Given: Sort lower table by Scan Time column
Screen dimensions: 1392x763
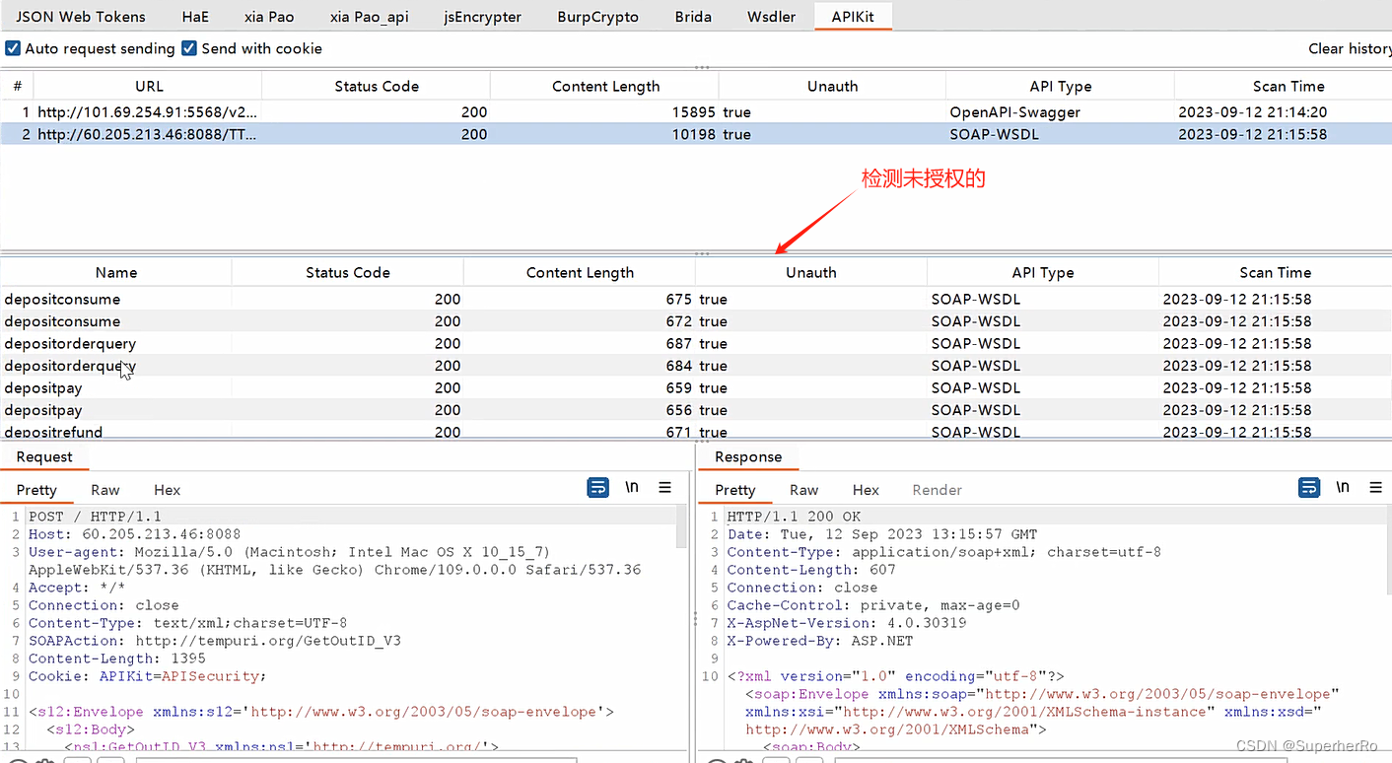Looking at the screenshot, I should (x=1275, y=273).
